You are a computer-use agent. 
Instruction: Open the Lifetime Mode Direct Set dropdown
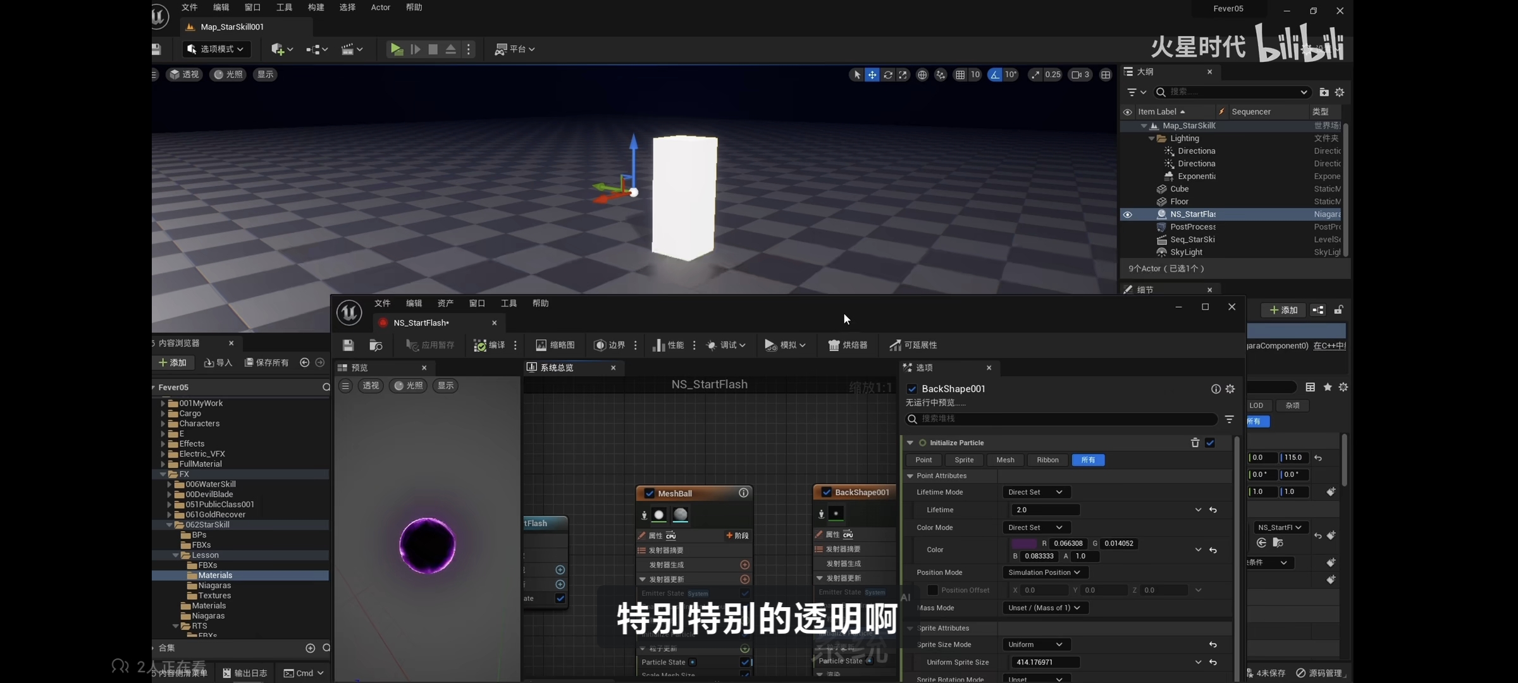(x=1035, y=492)
